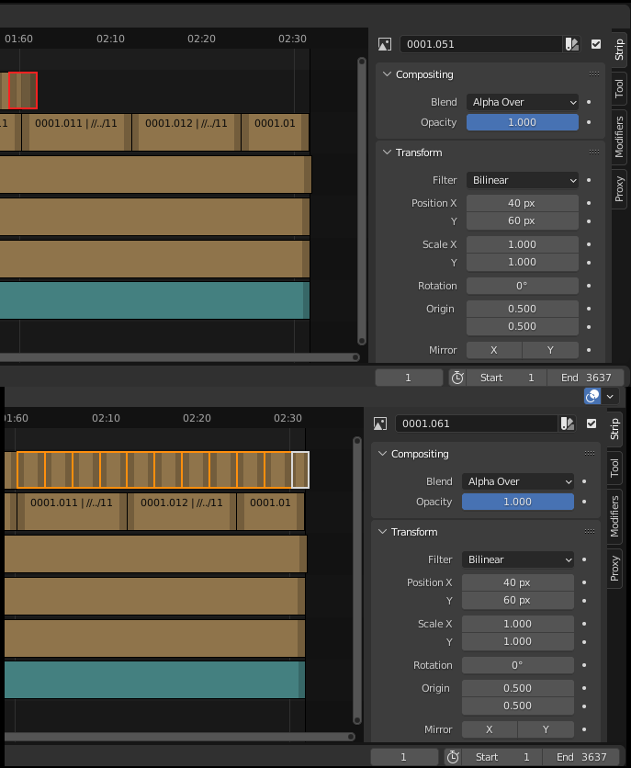Image resolution: width=631 pixels, height=768 pixels.
Task: Animate Blend property dot for strip 0001.051
Action: pyautogui.click(x=589, y=102)
